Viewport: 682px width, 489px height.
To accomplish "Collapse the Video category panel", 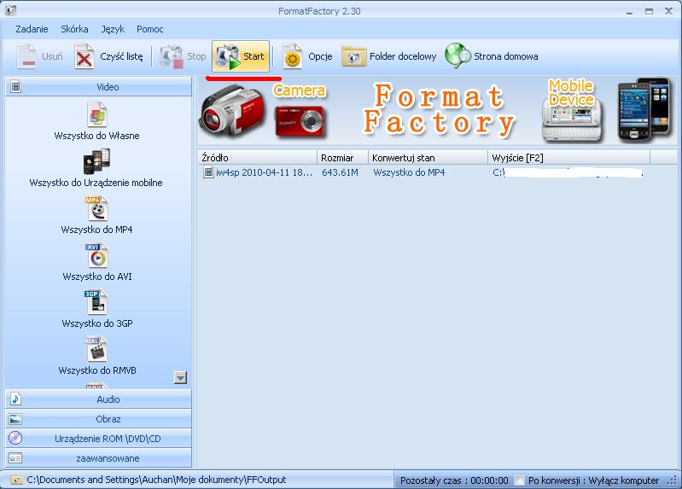I will pos(98,86).
